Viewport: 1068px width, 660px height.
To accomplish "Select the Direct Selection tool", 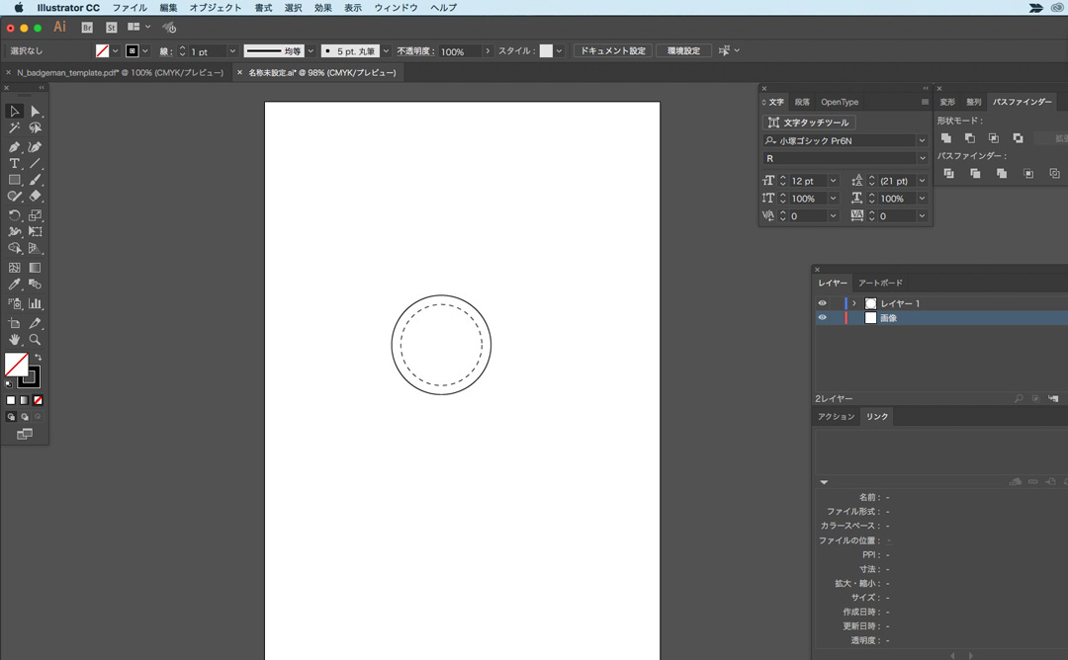I will coord(35,112).
